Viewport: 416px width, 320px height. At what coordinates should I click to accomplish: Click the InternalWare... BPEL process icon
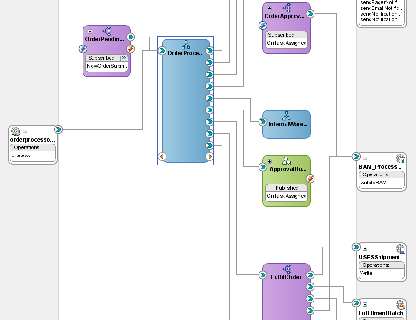point(286,116)
